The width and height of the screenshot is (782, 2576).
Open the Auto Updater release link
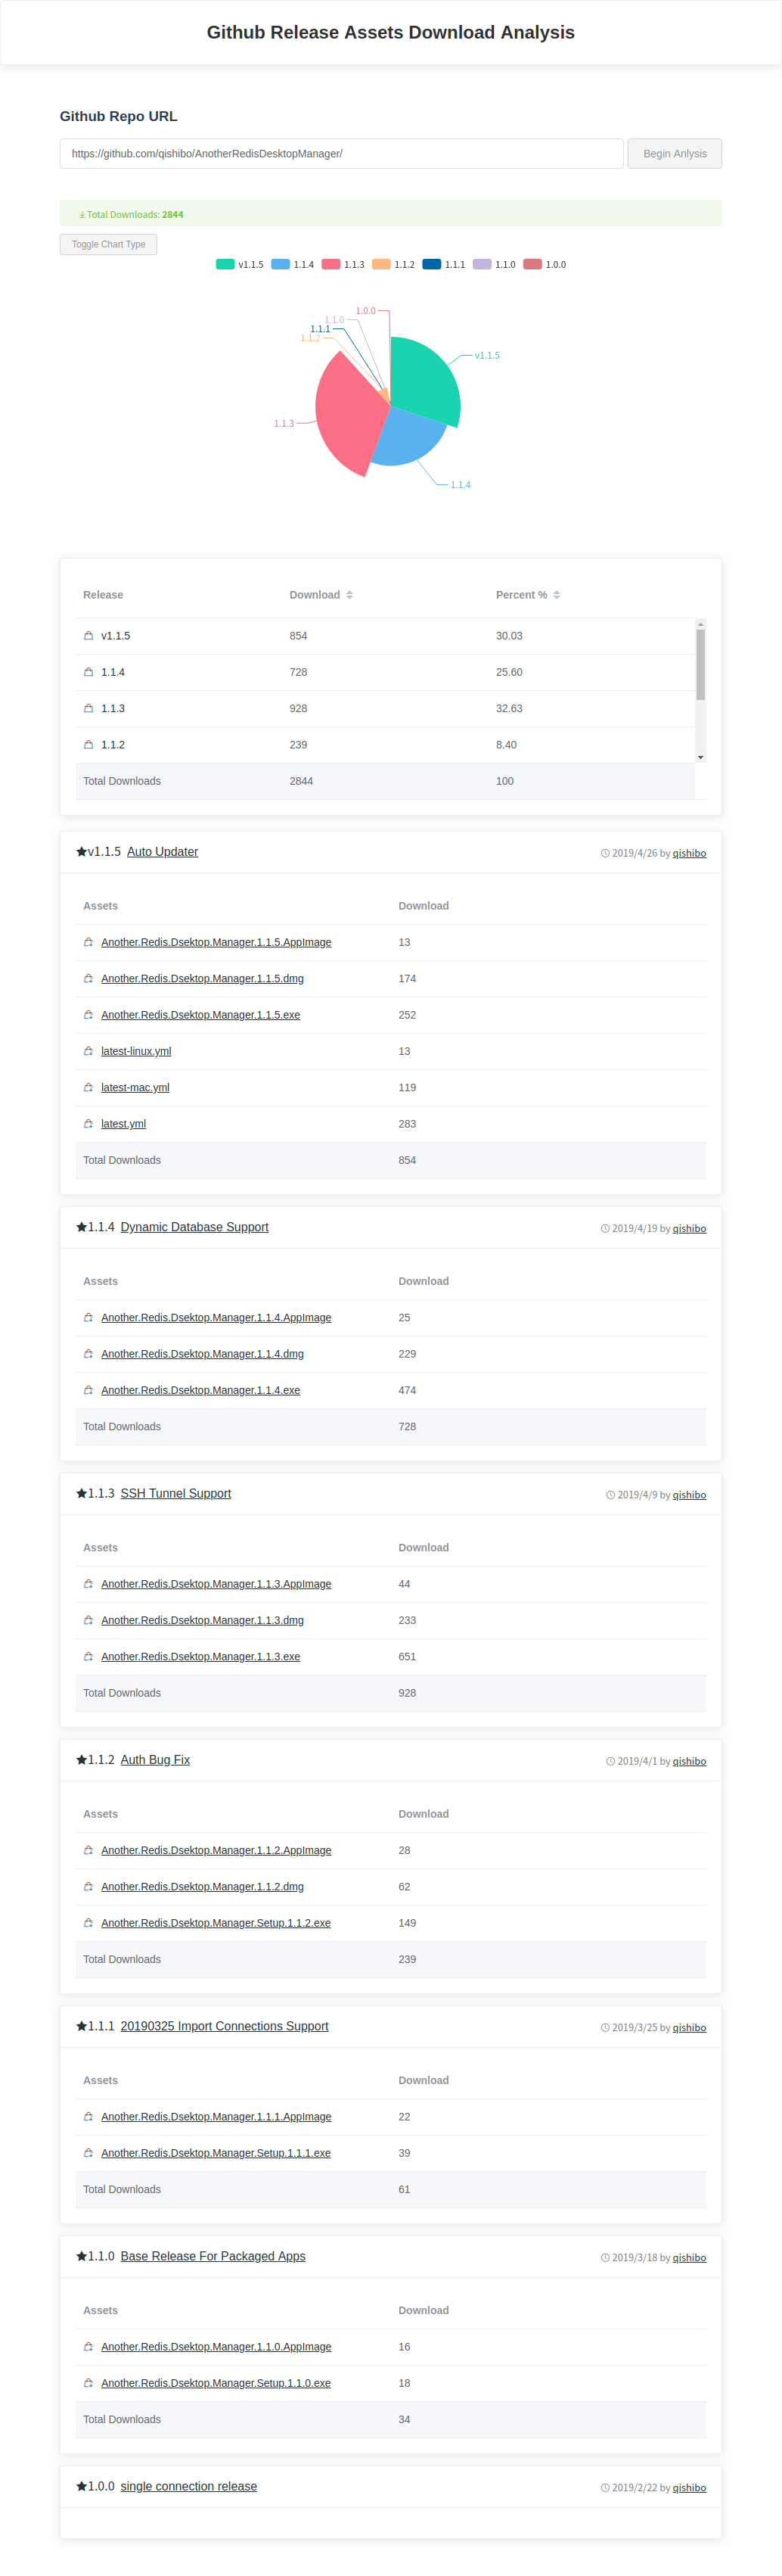[x=162, y=852]
